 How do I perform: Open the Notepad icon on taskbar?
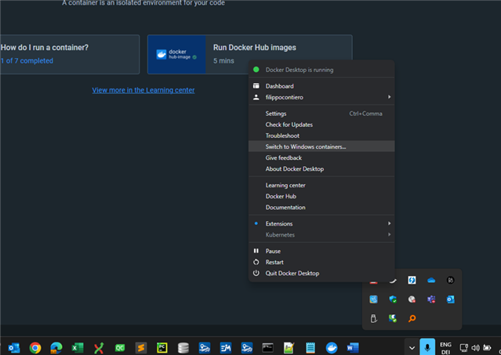point(310,348)
